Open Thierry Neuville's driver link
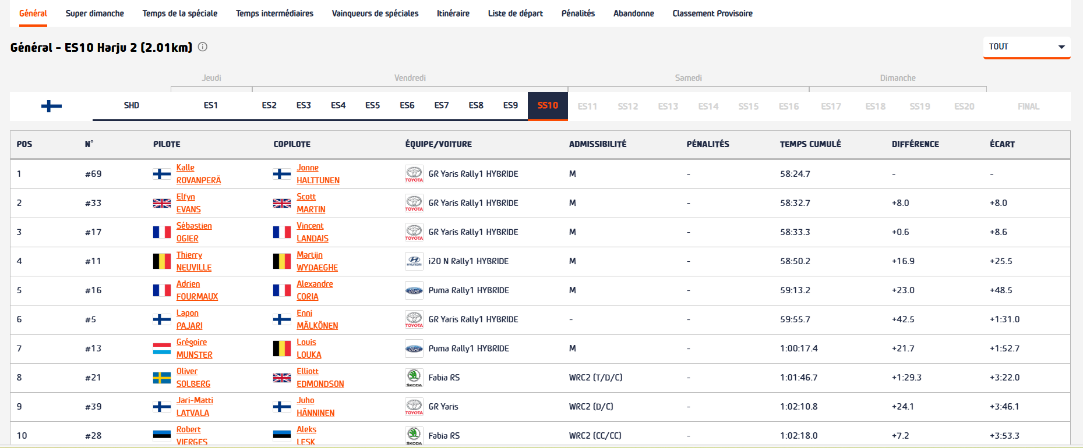 click(194, 261)
